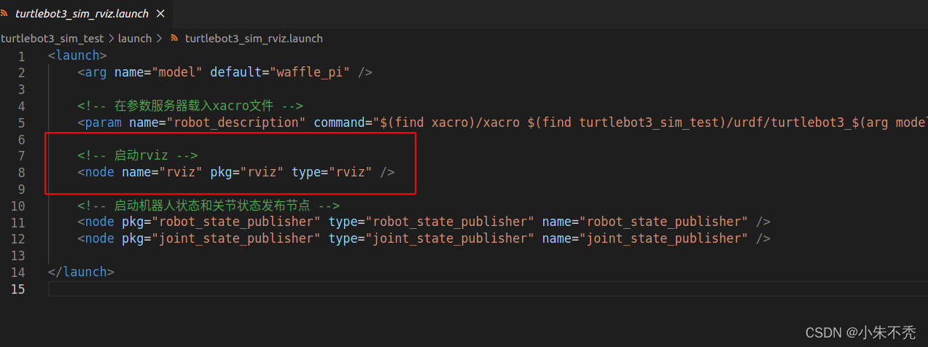Open the launch folder breadcrumb
This screenshot has height=347, width=928.
[134, 38]
